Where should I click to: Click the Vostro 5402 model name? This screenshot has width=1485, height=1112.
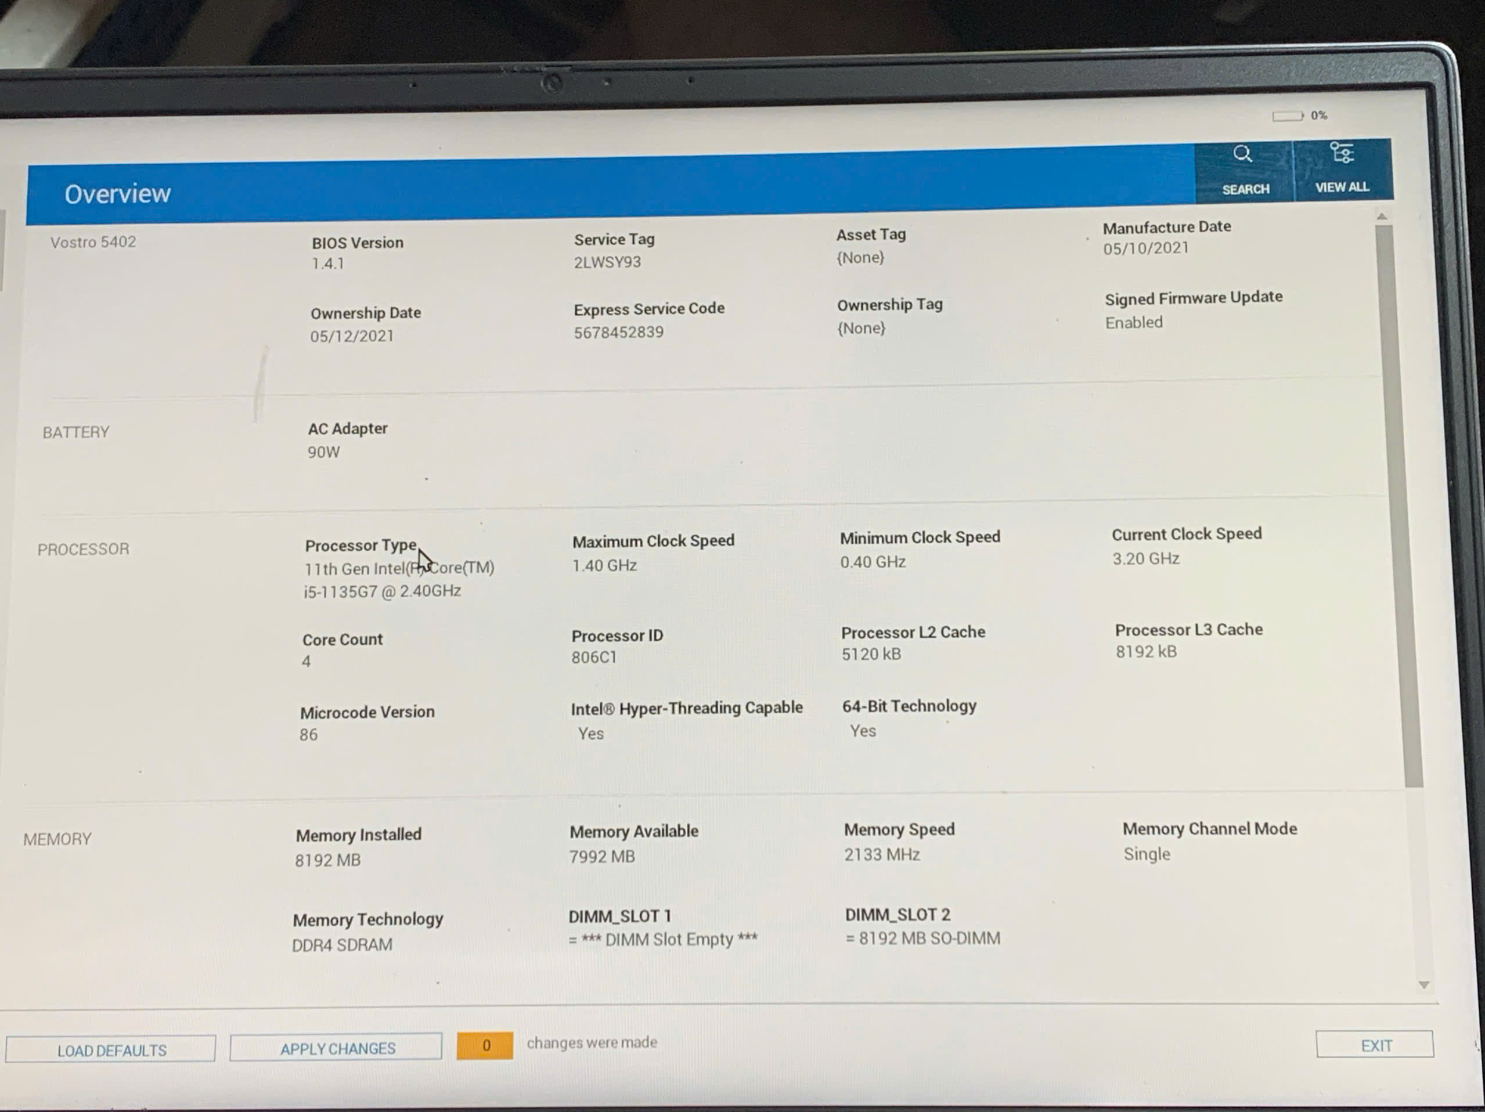click(93, 241)
